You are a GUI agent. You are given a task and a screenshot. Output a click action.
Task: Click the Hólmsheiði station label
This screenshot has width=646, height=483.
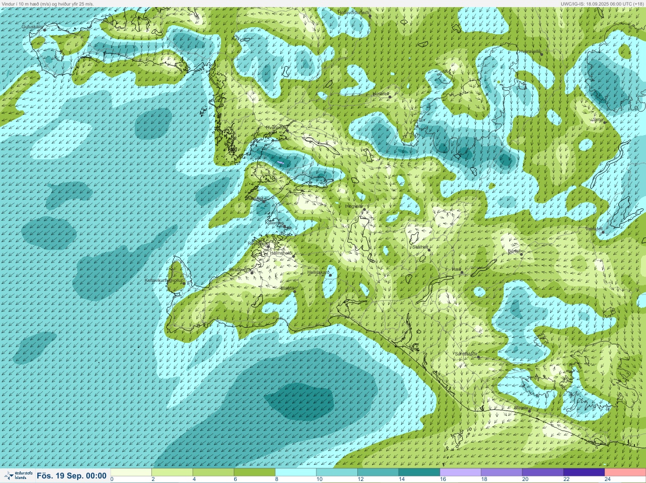click(x=282, y=253)
